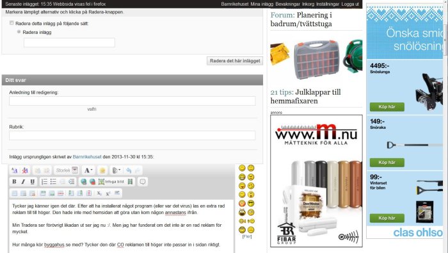Click the delete reason text field

(69, 43)
